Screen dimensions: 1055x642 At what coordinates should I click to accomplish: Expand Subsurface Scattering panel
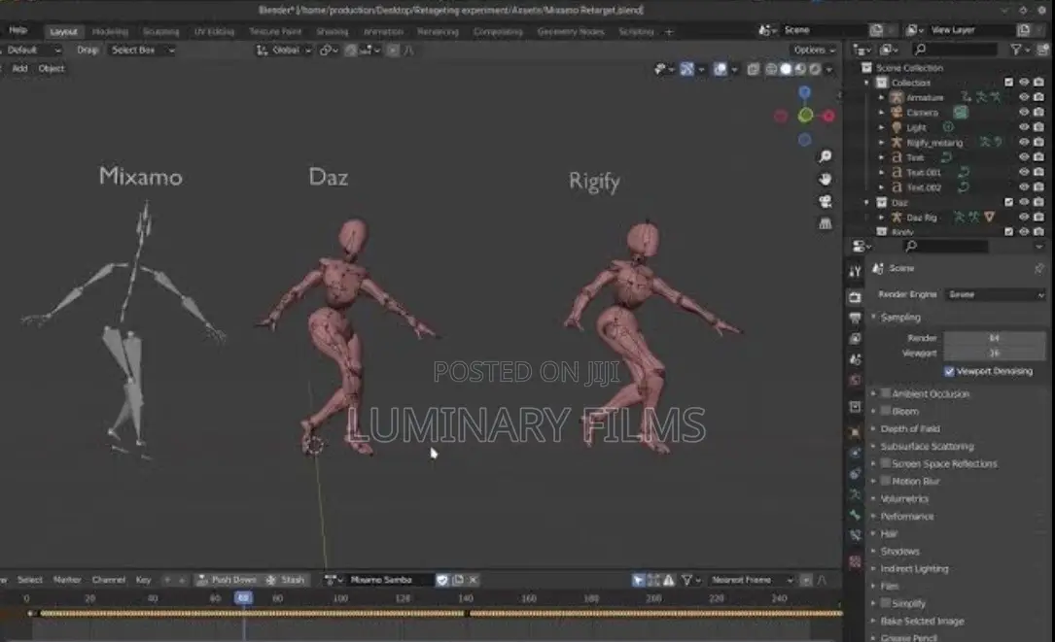pos(927,447)
